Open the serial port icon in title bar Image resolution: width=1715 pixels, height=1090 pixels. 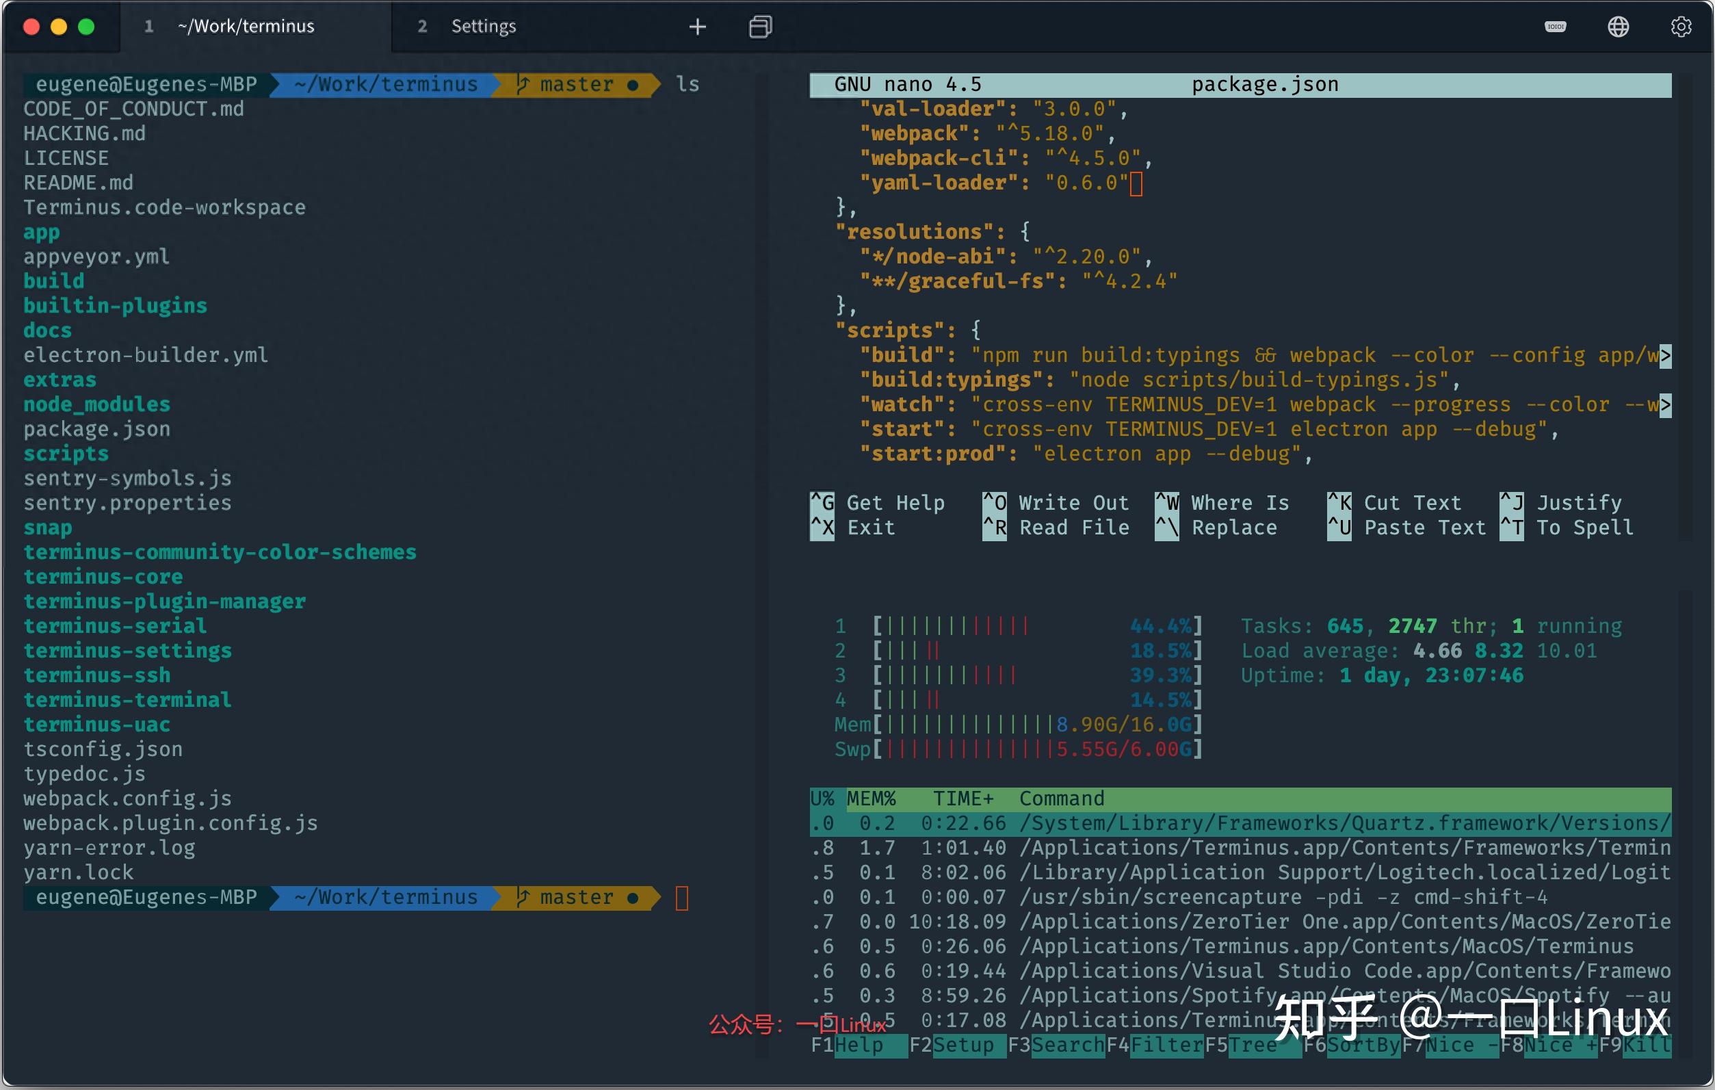[1555, 27]
